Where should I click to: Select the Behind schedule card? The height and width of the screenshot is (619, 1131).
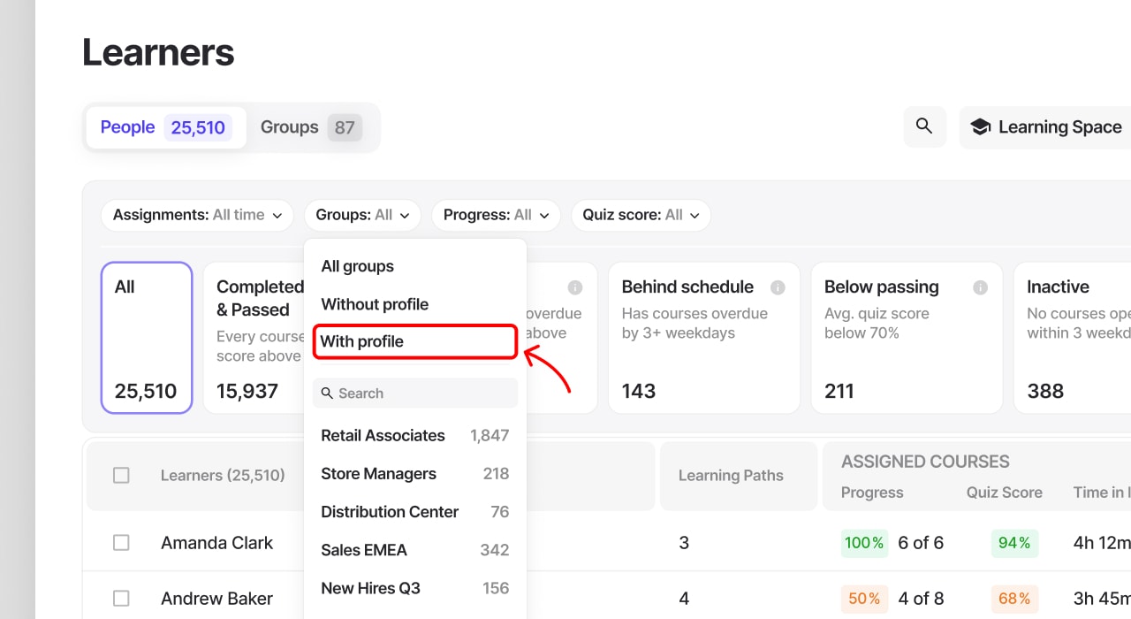(704, 338)
